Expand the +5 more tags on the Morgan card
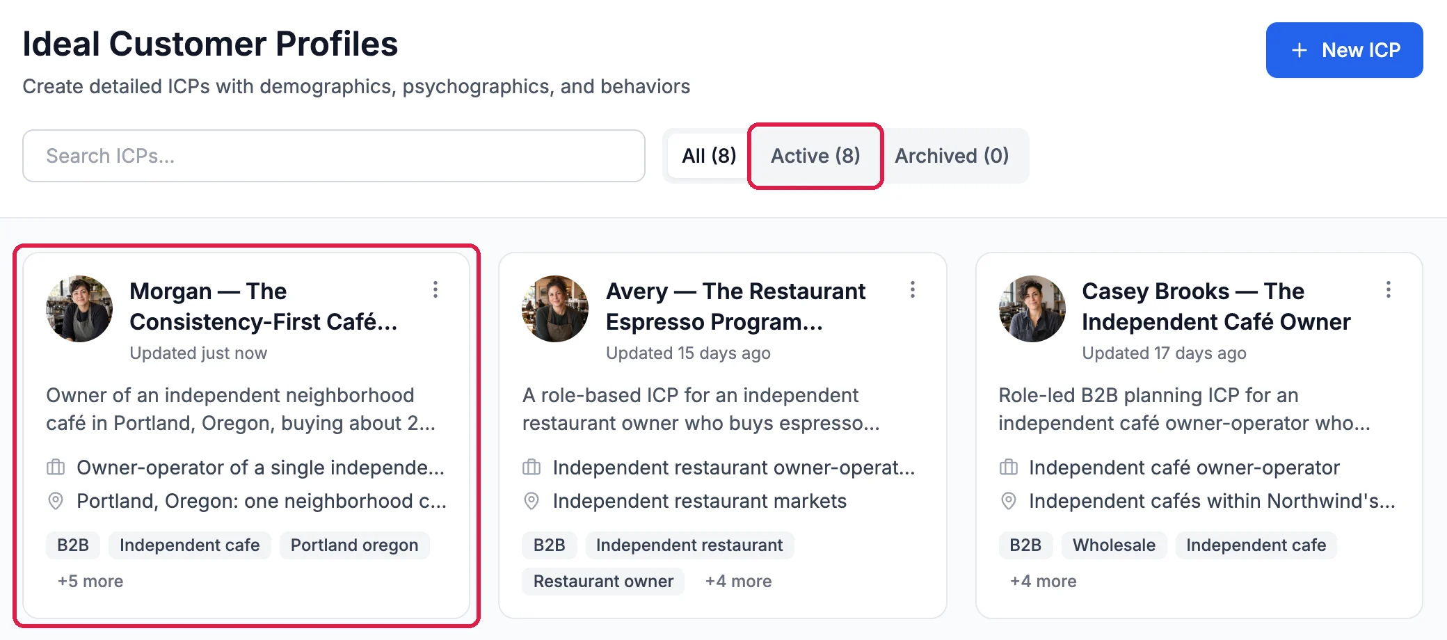The image size is (1447, 640). coord(90,582)
